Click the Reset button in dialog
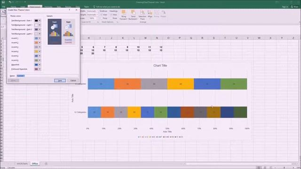This screenshot has height=169, width=301. pos(13,80)
